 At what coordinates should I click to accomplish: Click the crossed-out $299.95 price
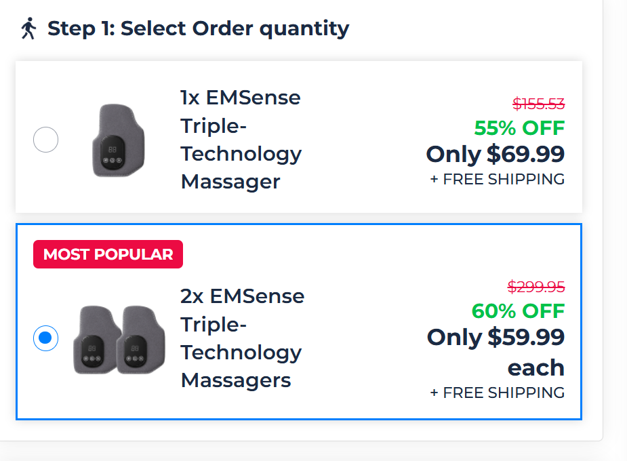click(x=535, y=287)
